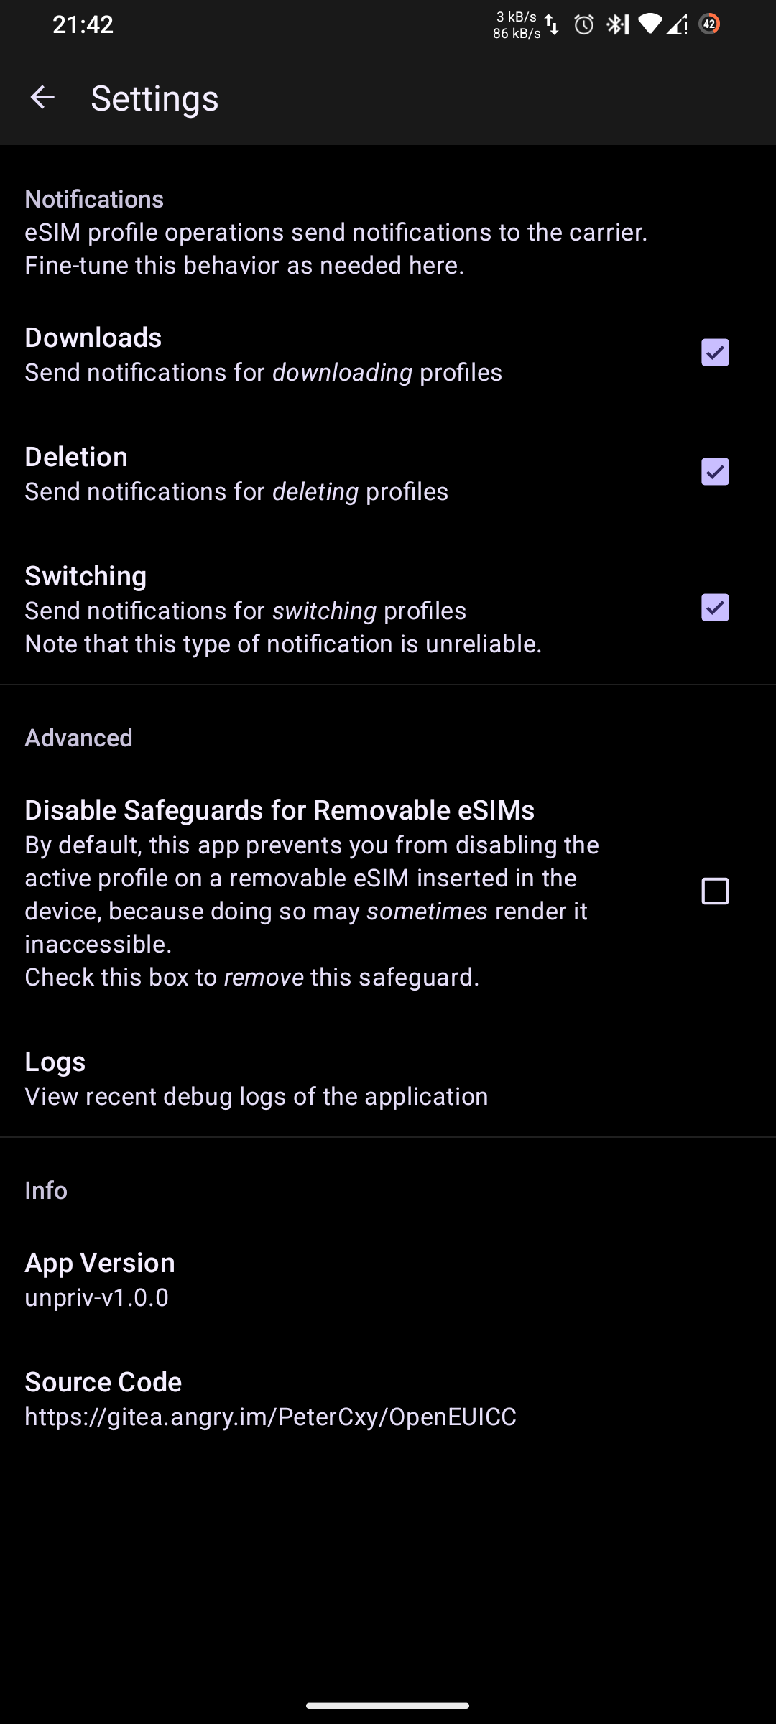Image resolution: width=776 pixels, height=1724 pixels.
Task: Uncheck the Downloads notifications checkbox
Action: pos(715,353)
